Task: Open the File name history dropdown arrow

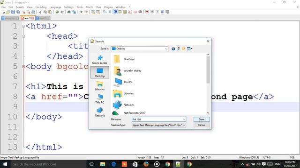Action: click(x=184, y=119)
